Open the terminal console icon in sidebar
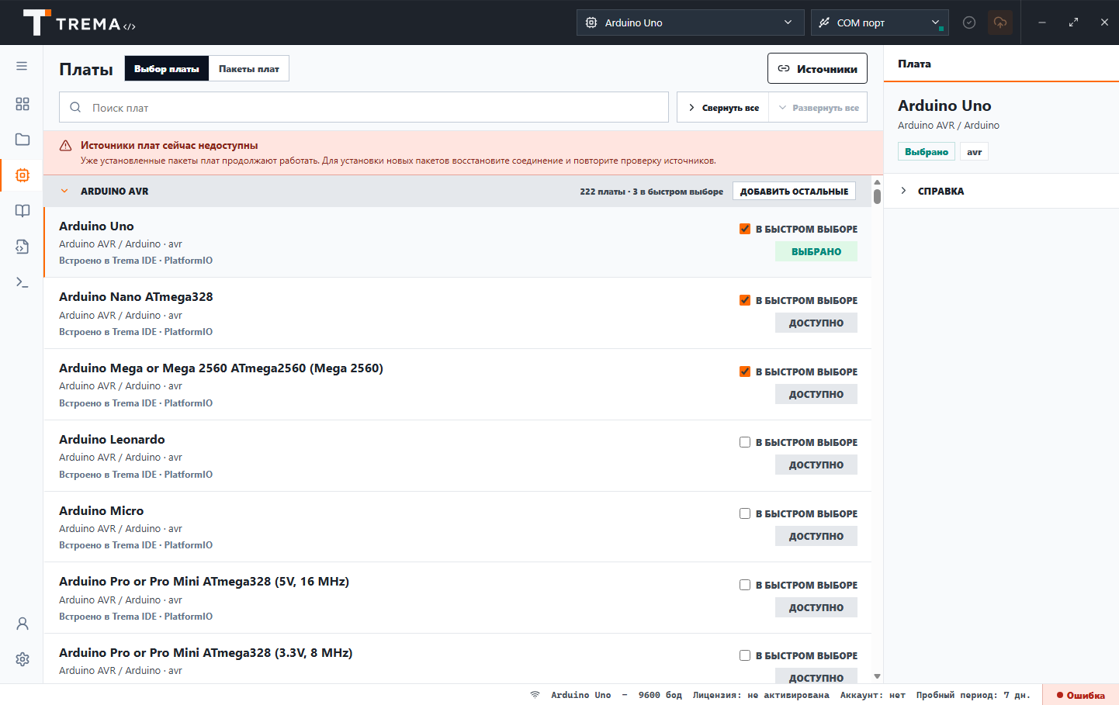This screenshot has width=1119, height=705. (x=23, y=282)
